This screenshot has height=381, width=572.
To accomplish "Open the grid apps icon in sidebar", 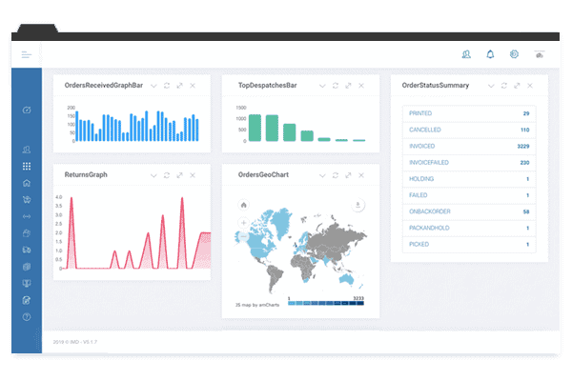I will (x=27, y=167).
